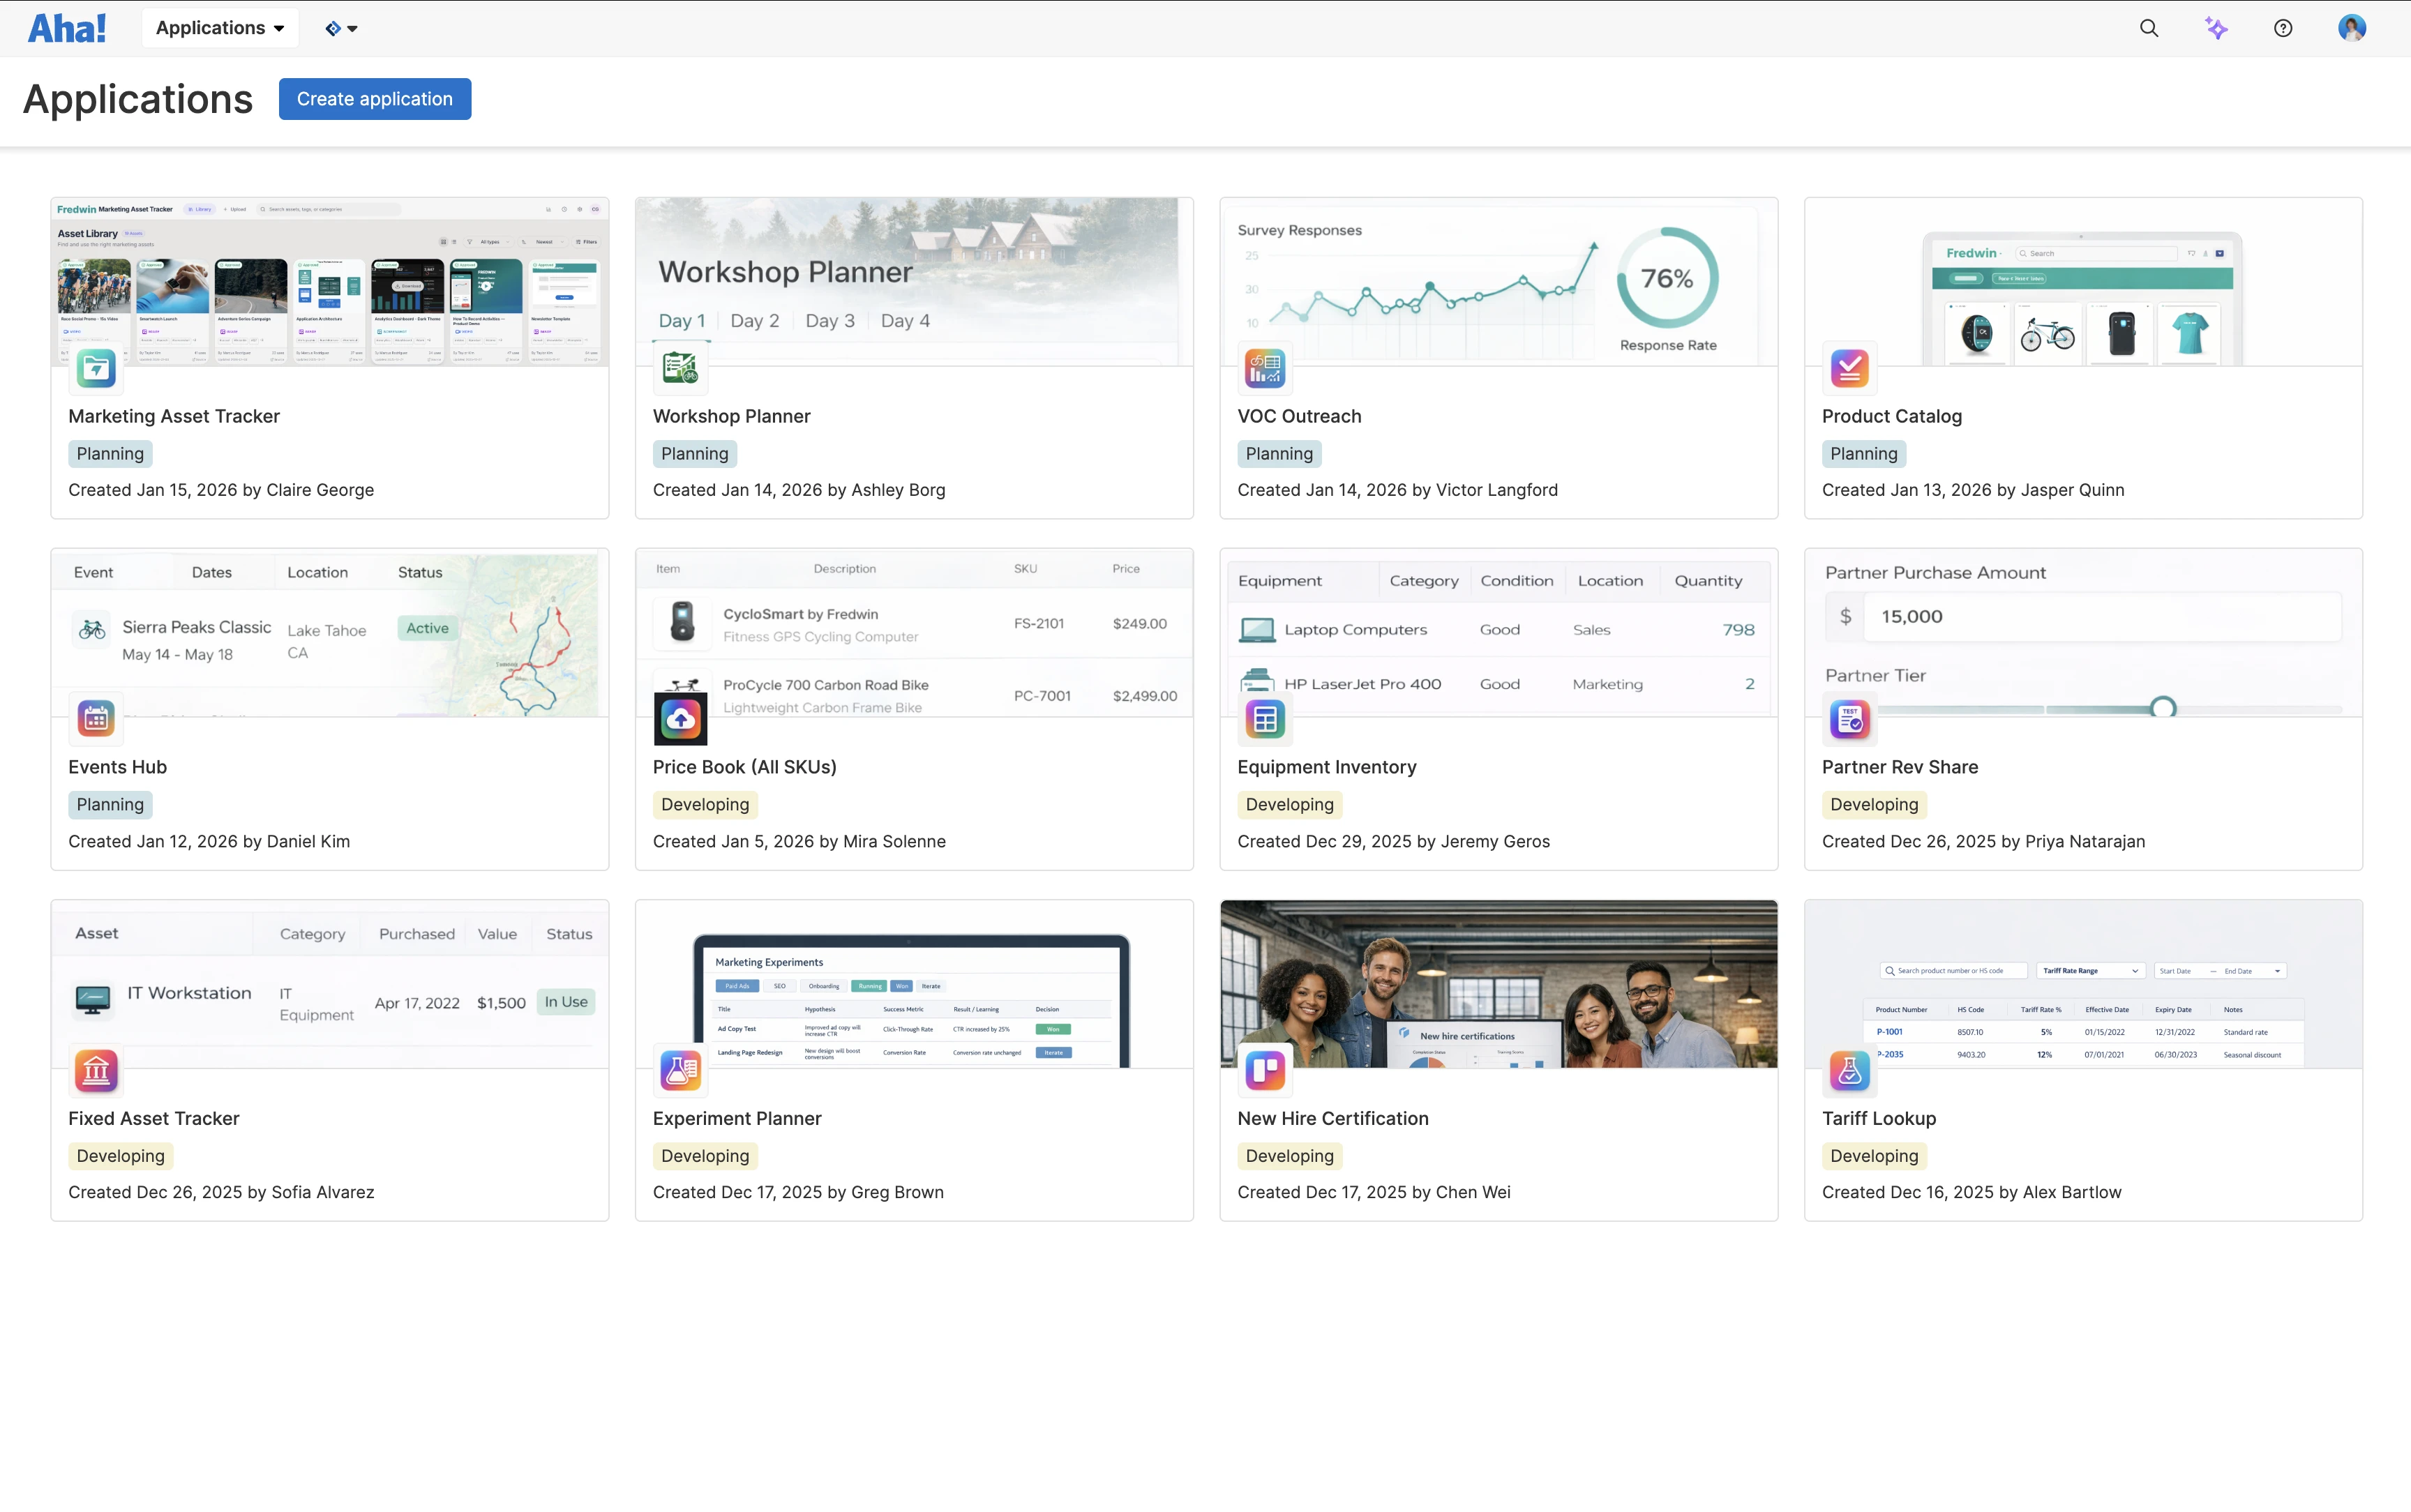This screenshot has height=1512, width=2411.
Task: Open the help question mark icon
Action: pos(2283,27)
